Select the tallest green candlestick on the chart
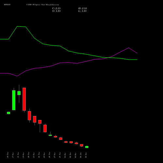 click(x=14, y=100)
